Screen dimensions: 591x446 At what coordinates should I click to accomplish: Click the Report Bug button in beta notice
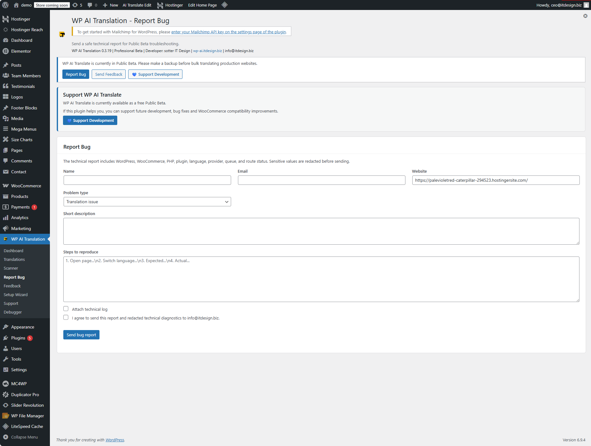(x=76, y=74)
